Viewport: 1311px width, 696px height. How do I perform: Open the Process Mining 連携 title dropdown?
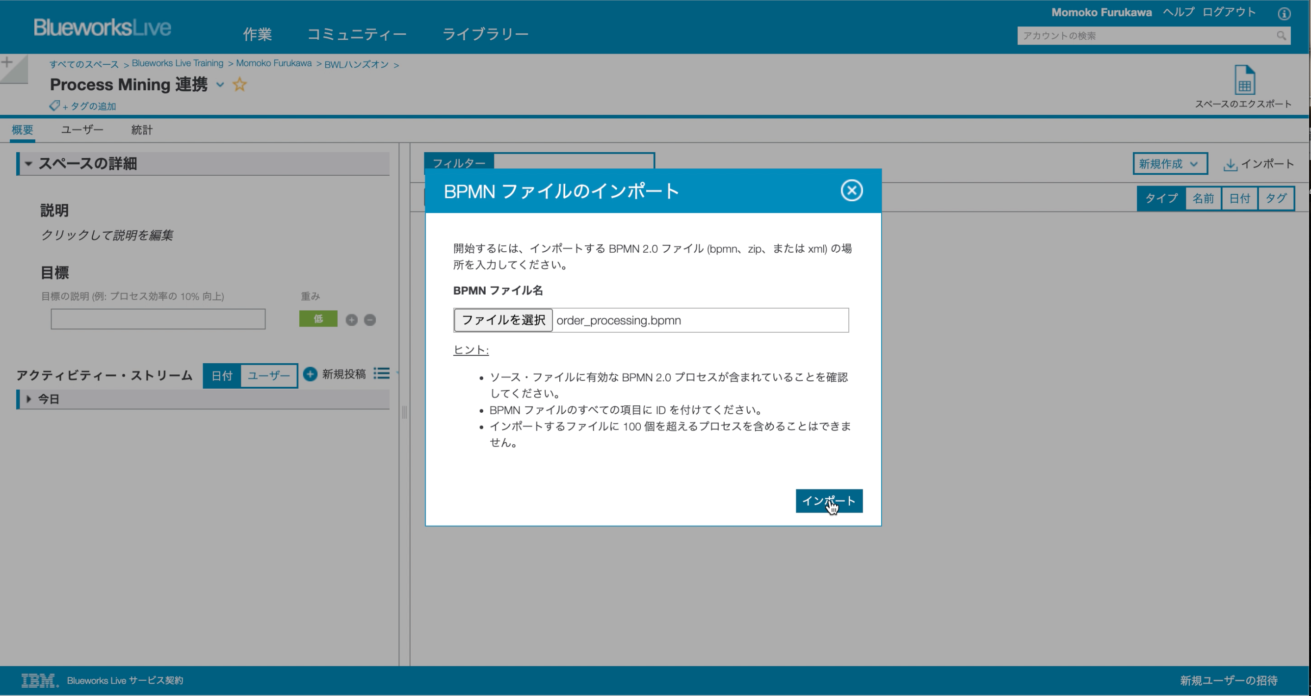click(220, 85)
